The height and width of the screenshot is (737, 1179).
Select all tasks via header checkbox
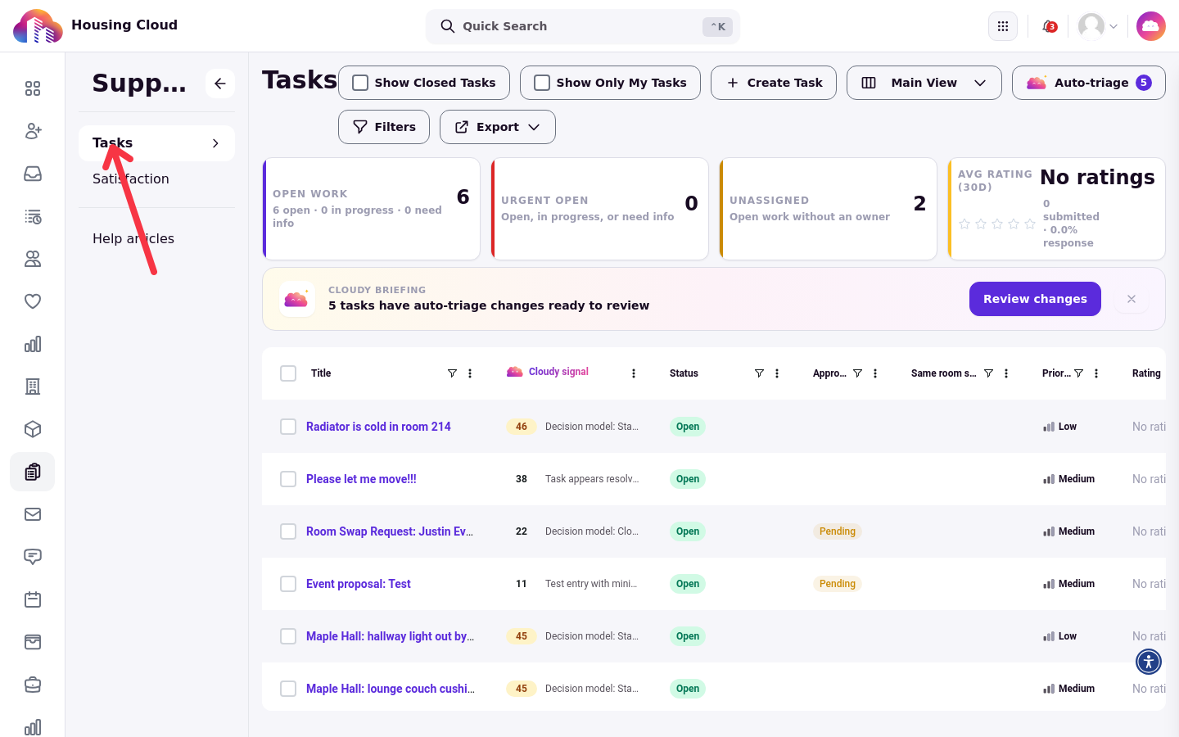(x=288, y=373)
